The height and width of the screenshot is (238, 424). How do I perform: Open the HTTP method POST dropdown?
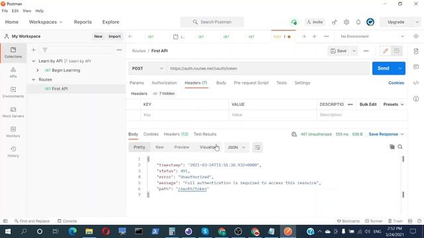(x=147, y=69)
